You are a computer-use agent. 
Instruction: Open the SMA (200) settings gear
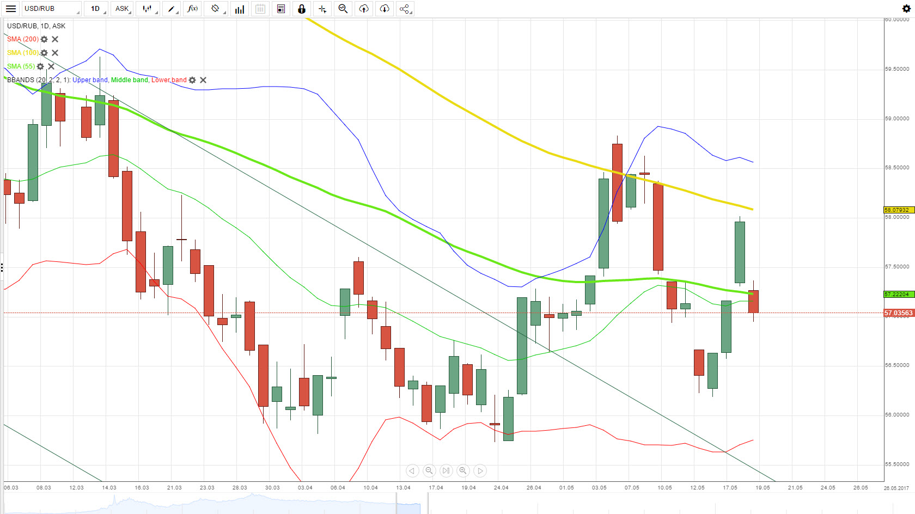44,39
